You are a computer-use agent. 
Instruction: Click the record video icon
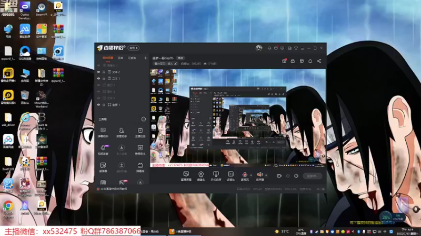(x=279, y=176)
